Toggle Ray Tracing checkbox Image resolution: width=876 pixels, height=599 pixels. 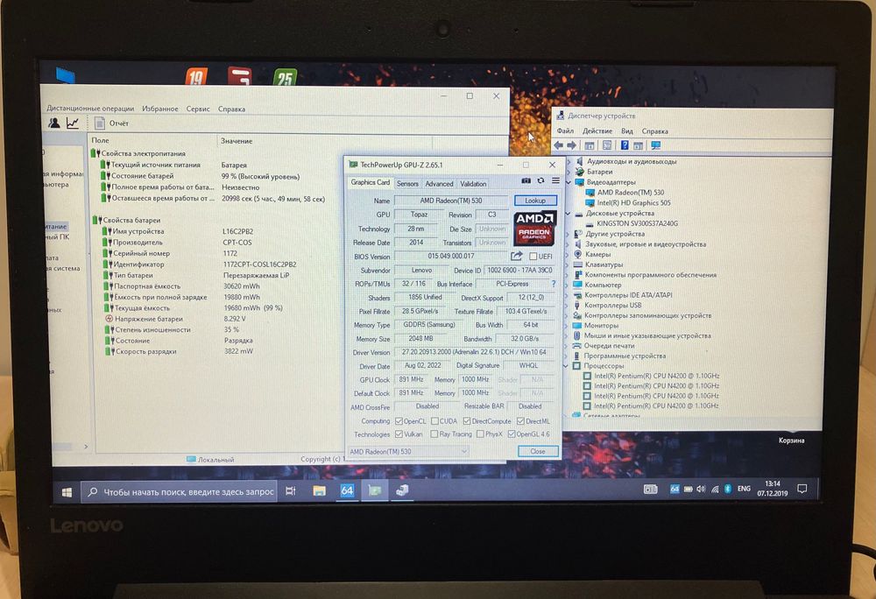434,433
